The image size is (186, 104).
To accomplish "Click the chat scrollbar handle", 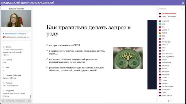I will point(31,97).
